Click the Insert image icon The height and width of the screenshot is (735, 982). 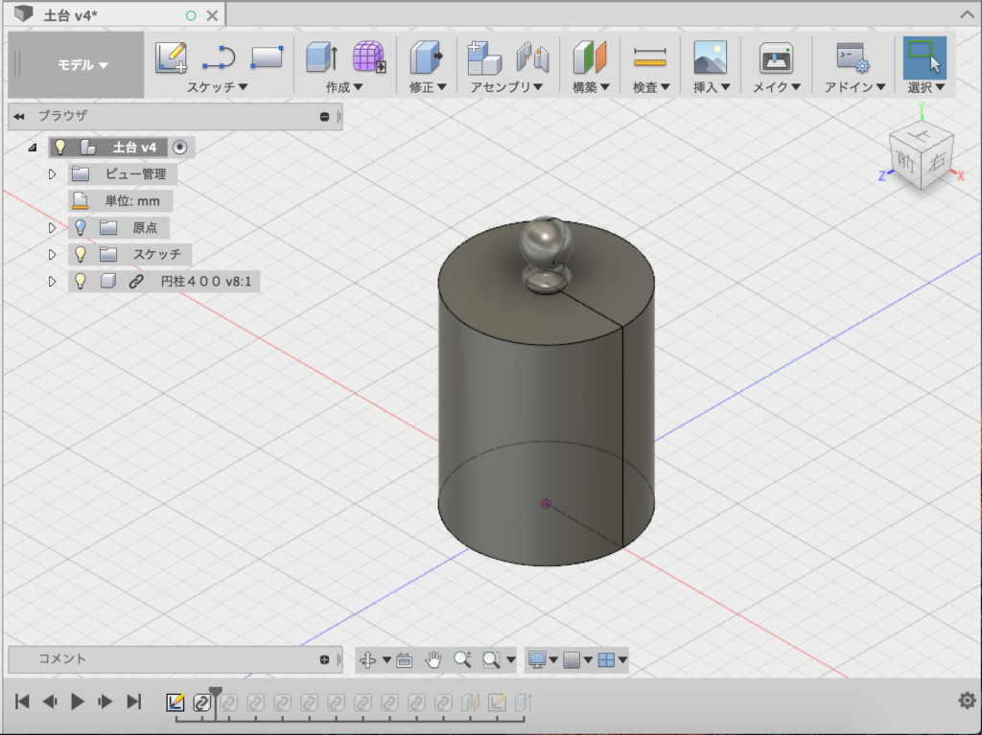[x=711, y=57]
